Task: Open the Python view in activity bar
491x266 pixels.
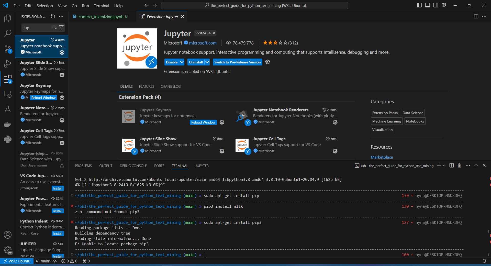Action: 8,139
